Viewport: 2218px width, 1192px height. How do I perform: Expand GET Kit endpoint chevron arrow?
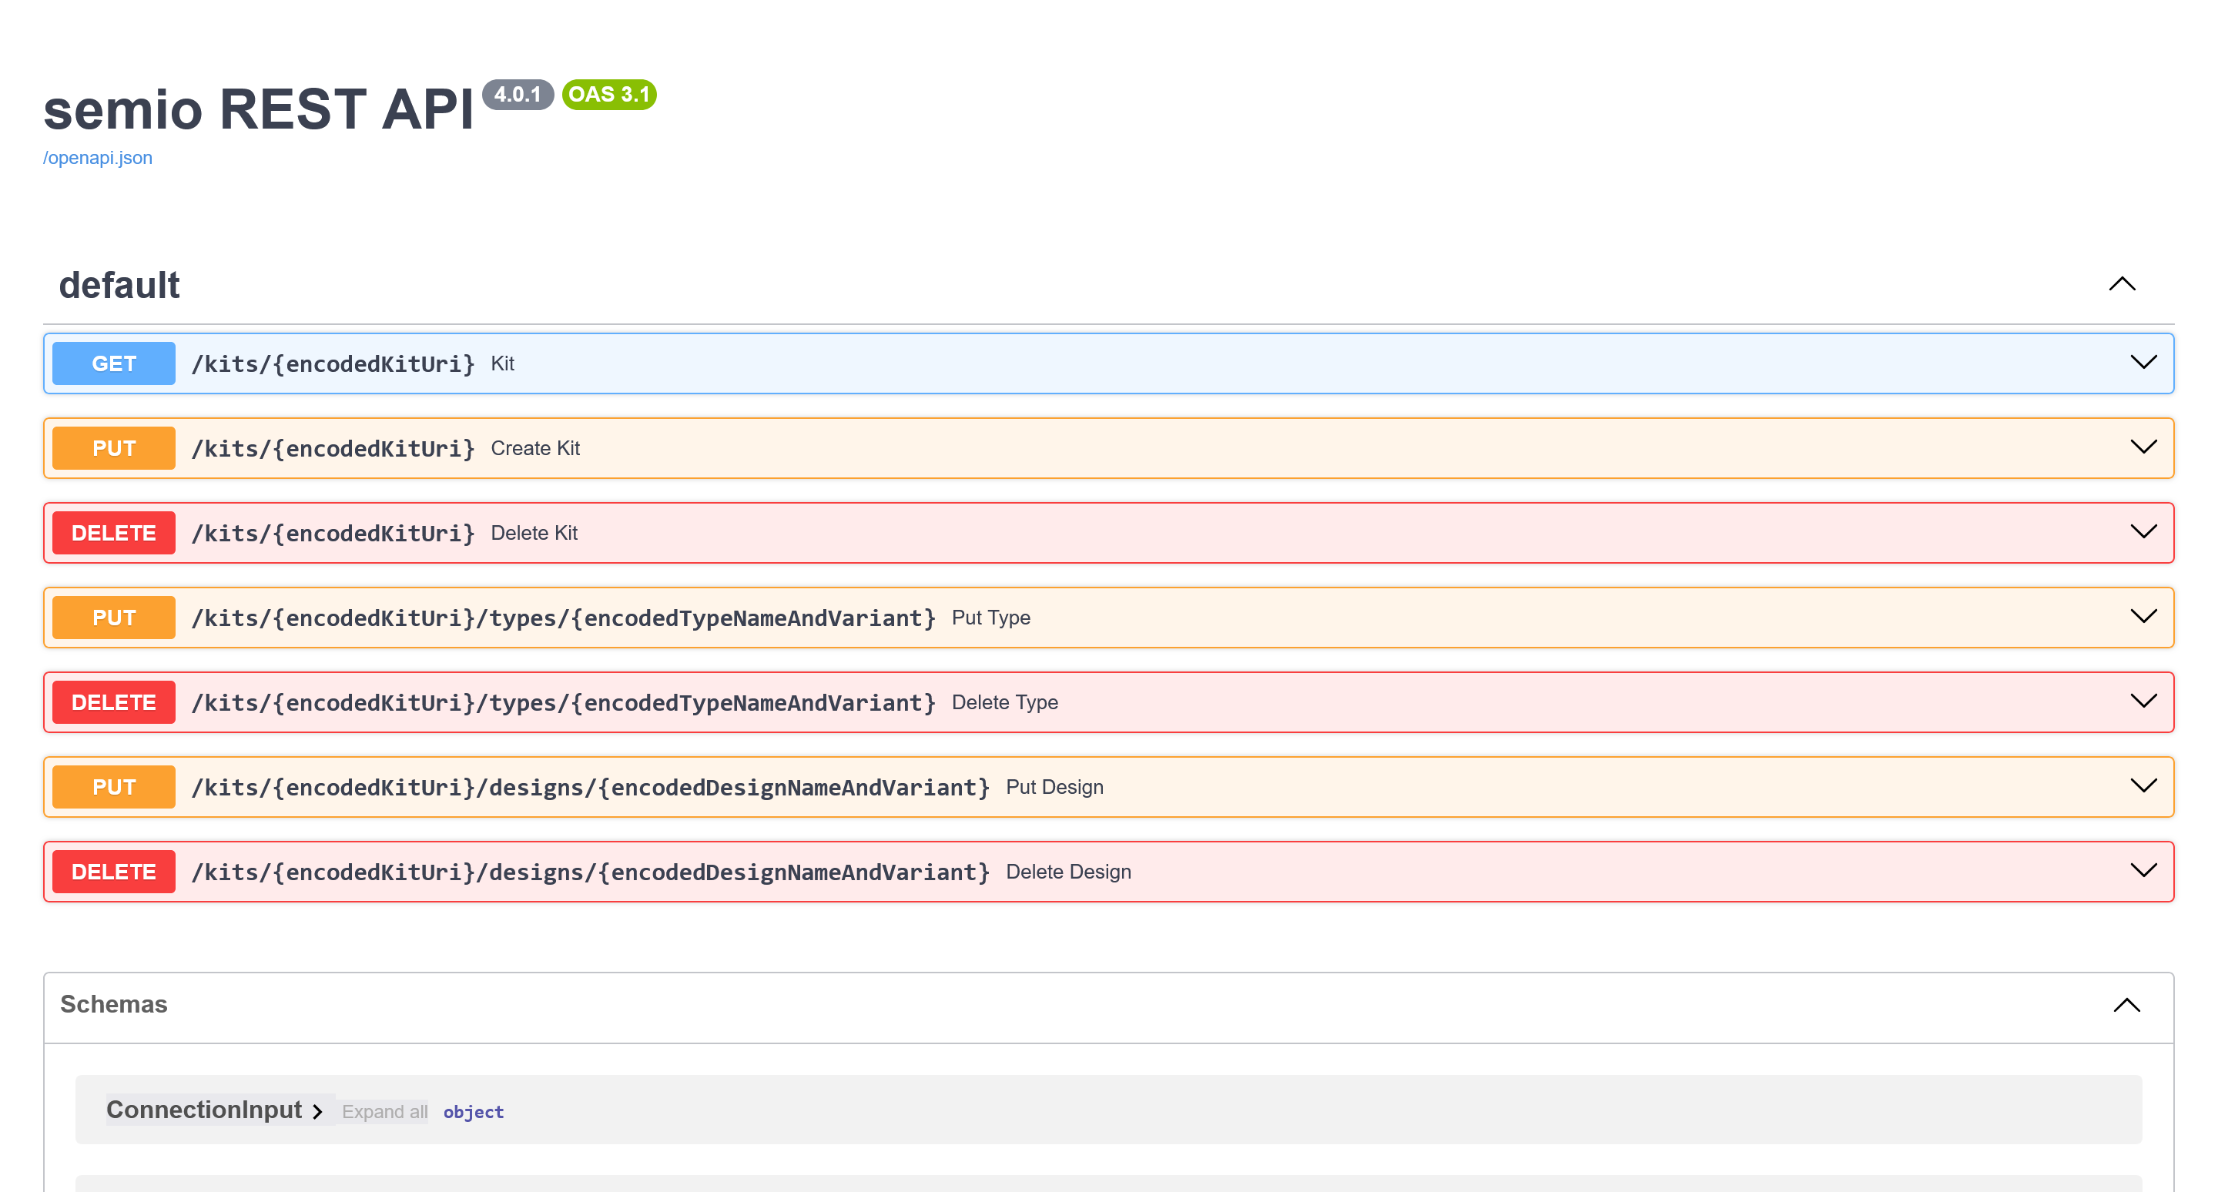tap(2143, 363)
